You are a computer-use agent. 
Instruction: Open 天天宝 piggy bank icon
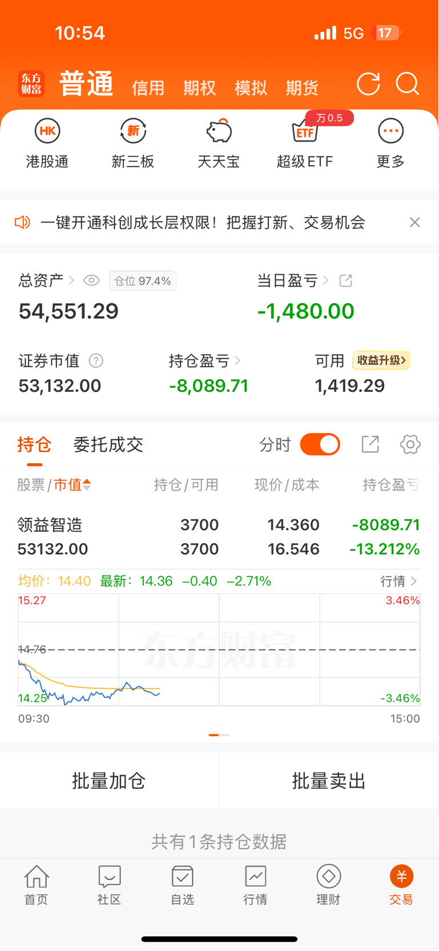click(x=219, y=131)
